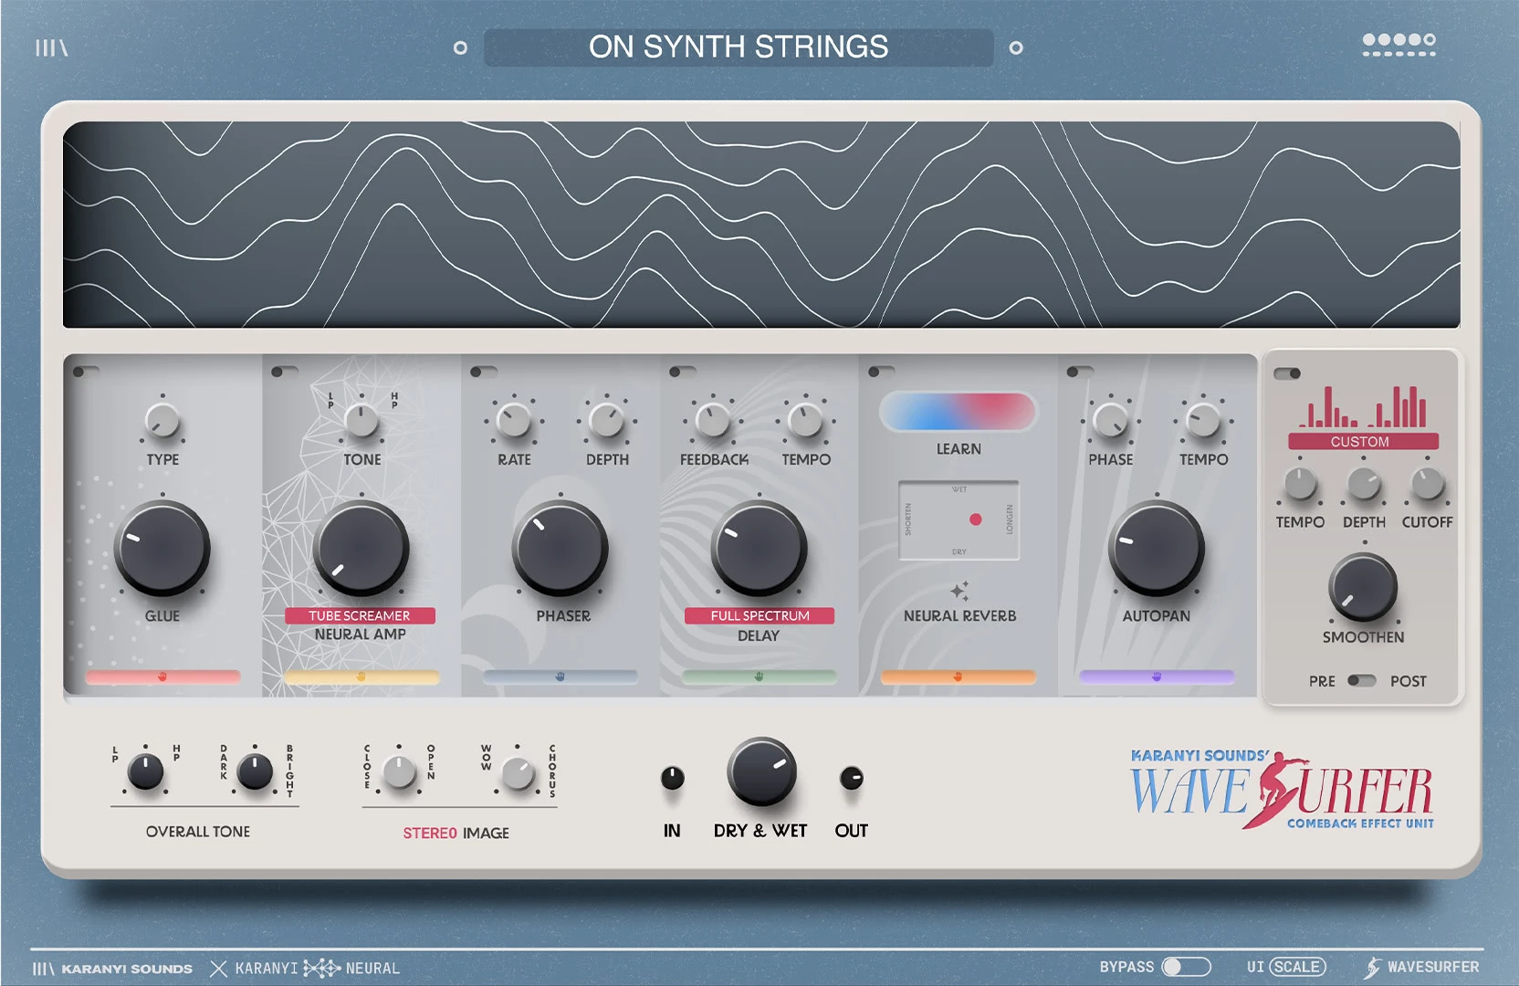Click the Neural Reverb sparkle icon

coord(959,592)
